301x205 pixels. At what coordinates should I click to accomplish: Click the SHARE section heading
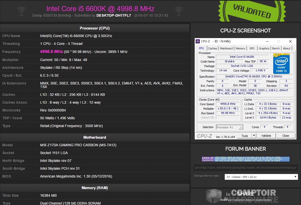(x=245, y=194)
